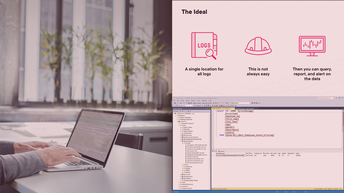The height and width of the screenshot is (193, 344).
Task: Open the Tools menu
Action: click(x=199, y=101)
